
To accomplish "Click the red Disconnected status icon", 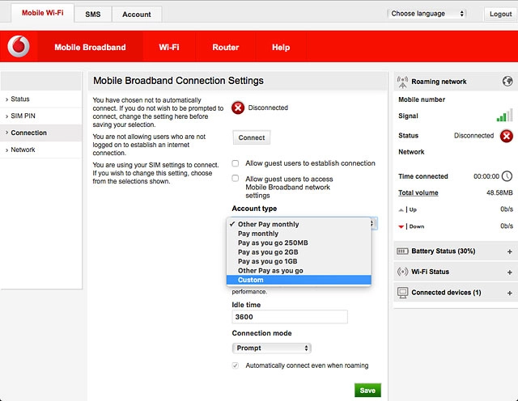I will (238, 108).
